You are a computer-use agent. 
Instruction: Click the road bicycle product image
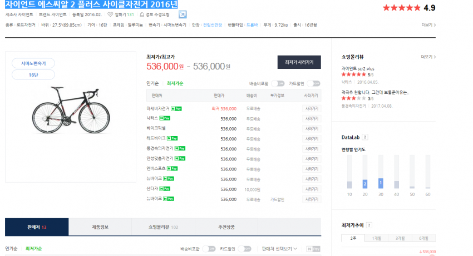(71, 111)
